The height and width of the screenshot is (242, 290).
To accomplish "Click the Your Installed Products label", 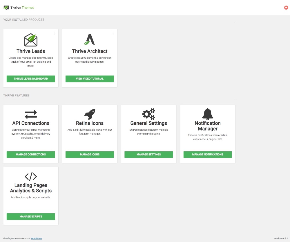I will (x=24, y=20).
